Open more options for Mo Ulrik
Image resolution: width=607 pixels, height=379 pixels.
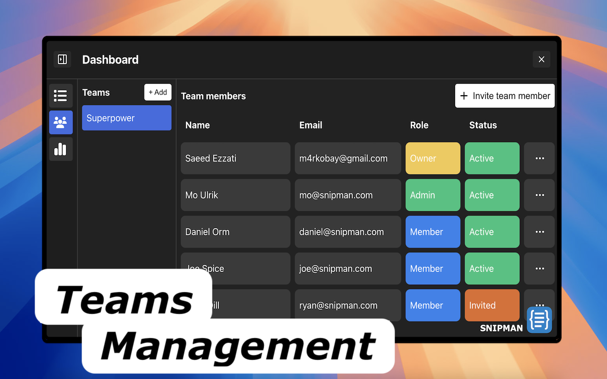(539, 195)
